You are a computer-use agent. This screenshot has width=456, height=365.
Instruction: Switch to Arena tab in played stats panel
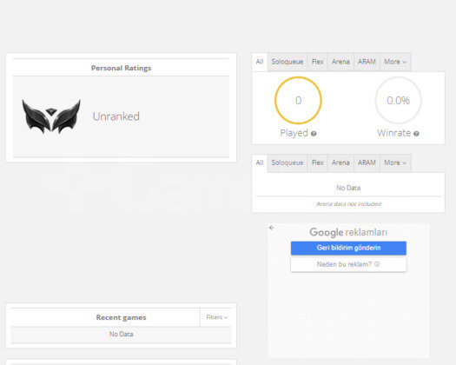point(340,62)
